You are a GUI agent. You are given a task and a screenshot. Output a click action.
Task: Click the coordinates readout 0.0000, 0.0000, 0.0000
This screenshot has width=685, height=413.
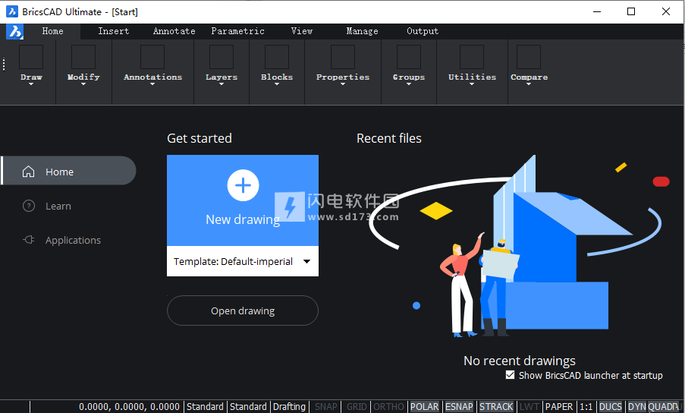click(x=129, y=406)
